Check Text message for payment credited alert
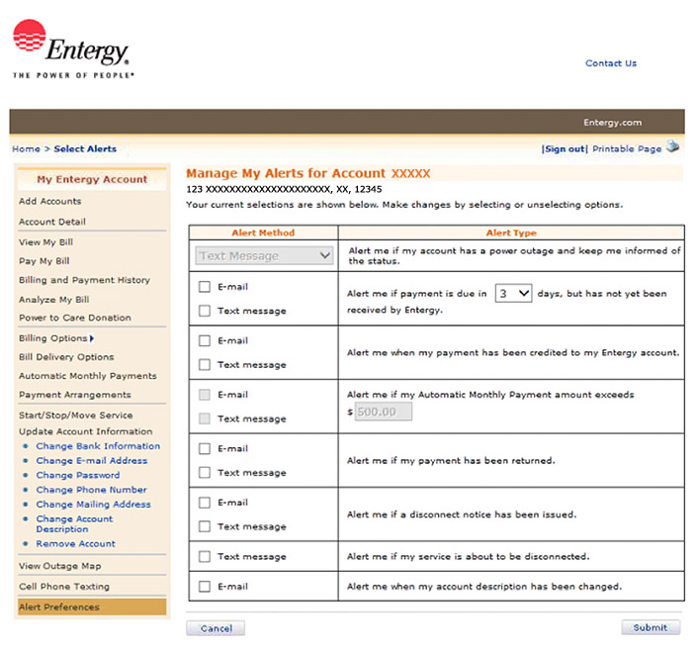 click(205, 365)
